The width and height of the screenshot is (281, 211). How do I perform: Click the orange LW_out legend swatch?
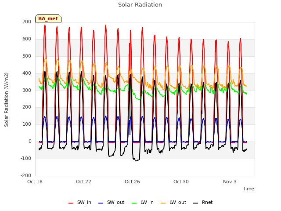[x=163, y=203]
